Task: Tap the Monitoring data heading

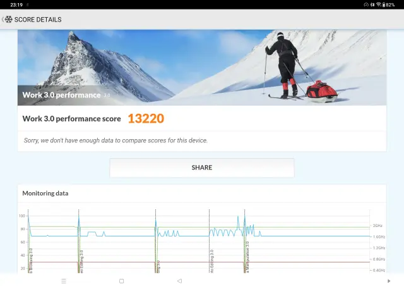Action: (45, 193)
